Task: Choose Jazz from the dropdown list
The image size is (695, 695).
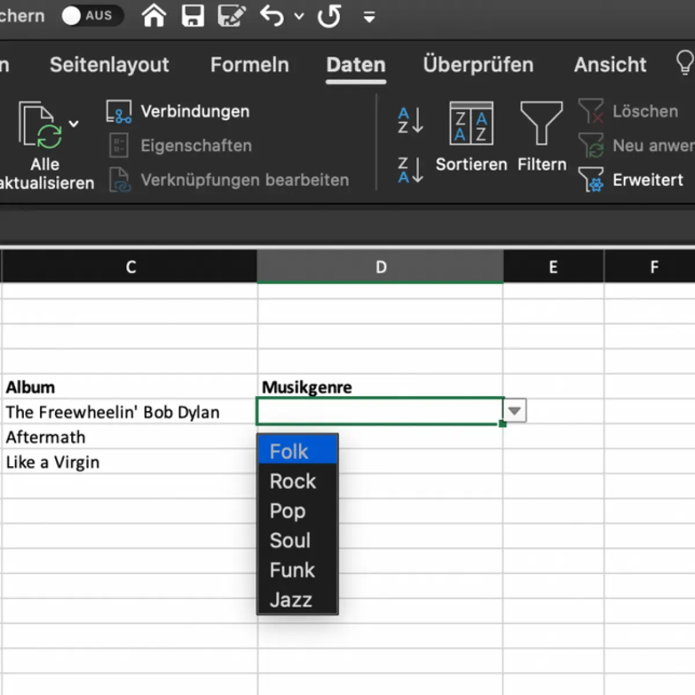Action: pos(298,599)
